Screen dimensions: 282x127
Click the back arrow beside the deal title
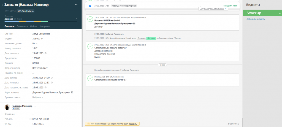pos(2,5)
